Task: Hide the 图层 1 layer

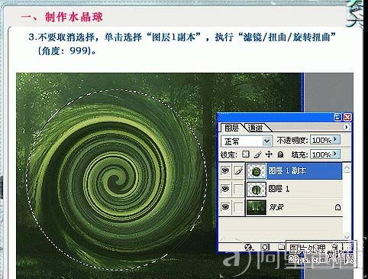Action: coord(225,189)
